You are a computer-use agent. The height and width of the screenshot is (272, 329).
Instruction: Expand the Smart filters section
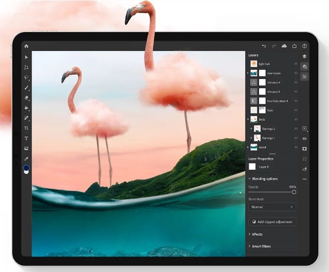point(249,246)
